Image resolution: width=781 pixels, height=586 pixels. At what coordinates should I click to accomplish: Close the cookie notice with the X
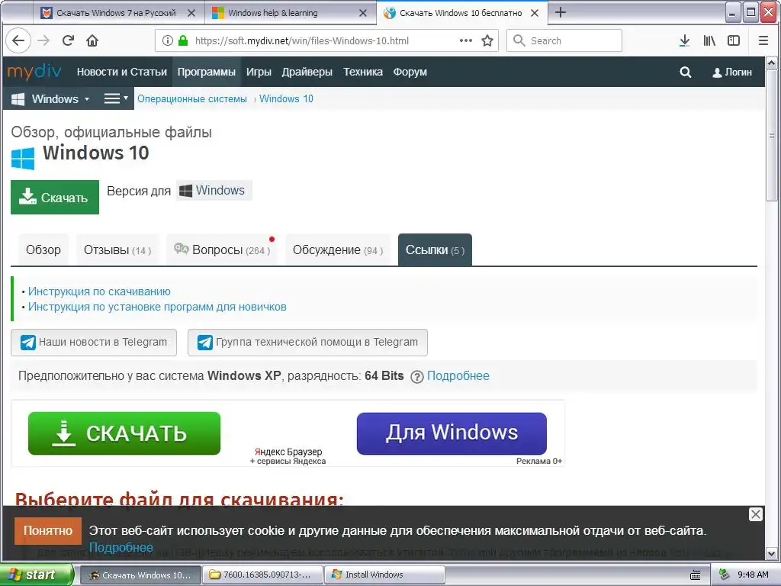(x=756, y=514)
